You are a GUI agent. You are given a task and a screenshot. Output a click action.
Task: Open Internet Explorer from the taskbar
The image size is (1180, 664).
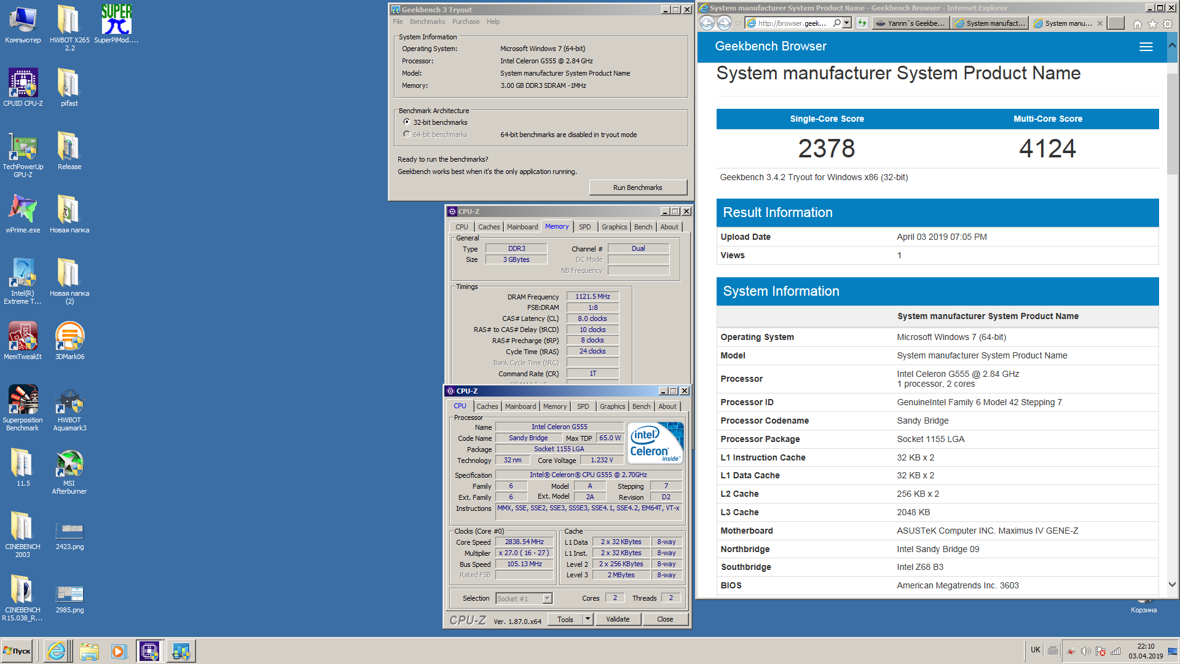click(x=57, y=651)
